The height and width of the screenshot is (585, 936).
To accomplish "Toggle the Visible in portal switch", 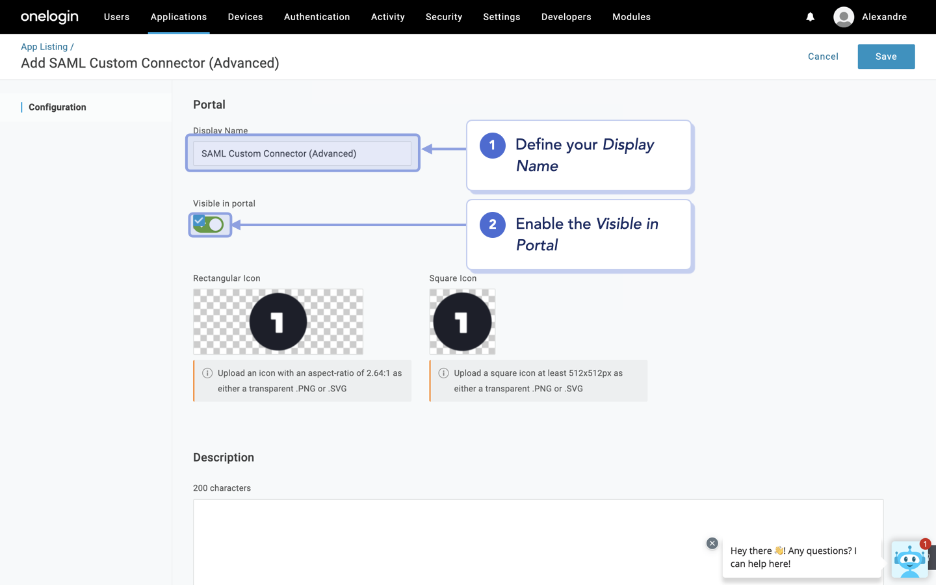I will [209, 225].
